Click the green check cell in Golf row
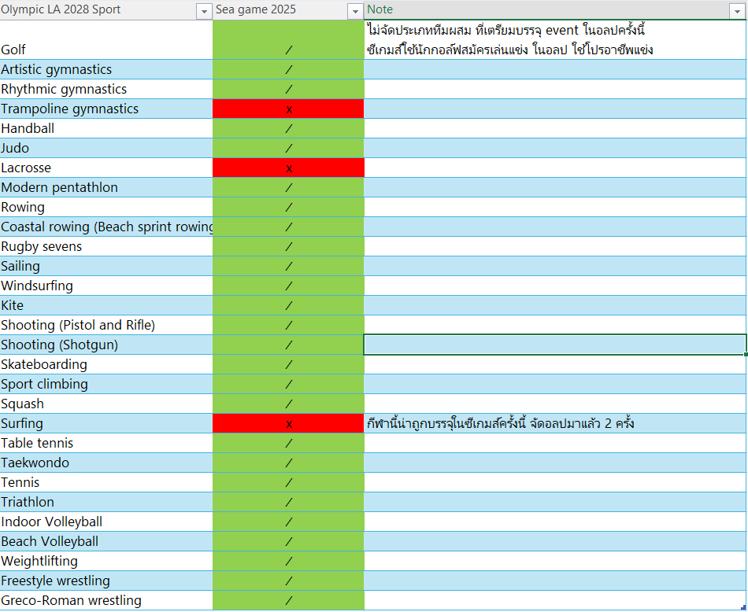This screenshot has height=612, width=748. point(288,40)
